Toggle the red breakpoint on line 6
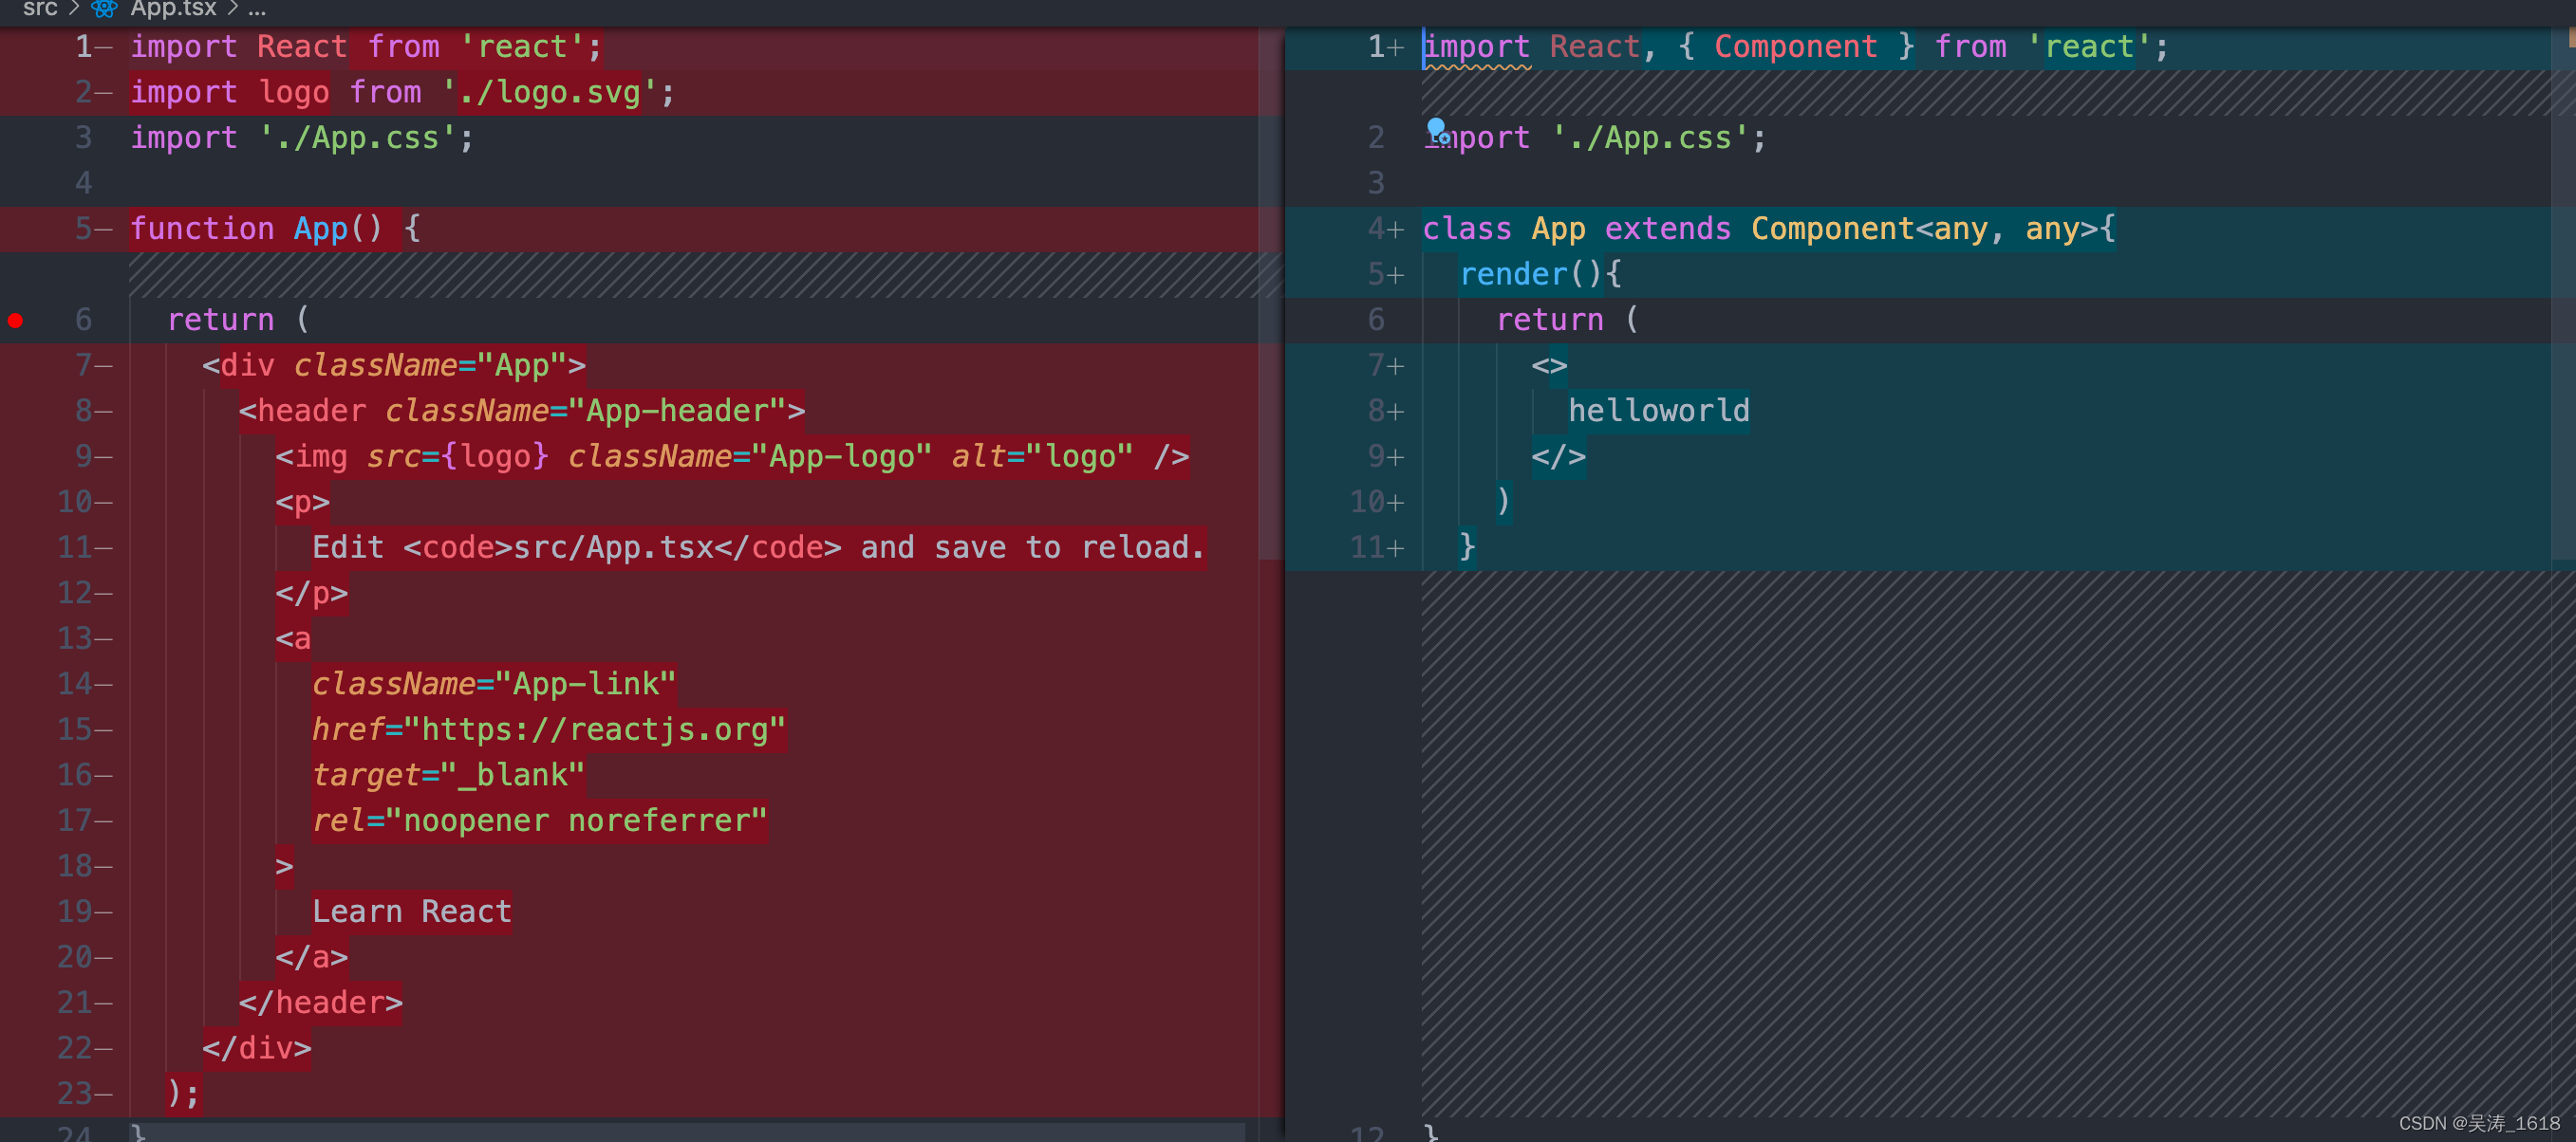The width and height of the screenshot is (2576, 1142). (16, 321)
